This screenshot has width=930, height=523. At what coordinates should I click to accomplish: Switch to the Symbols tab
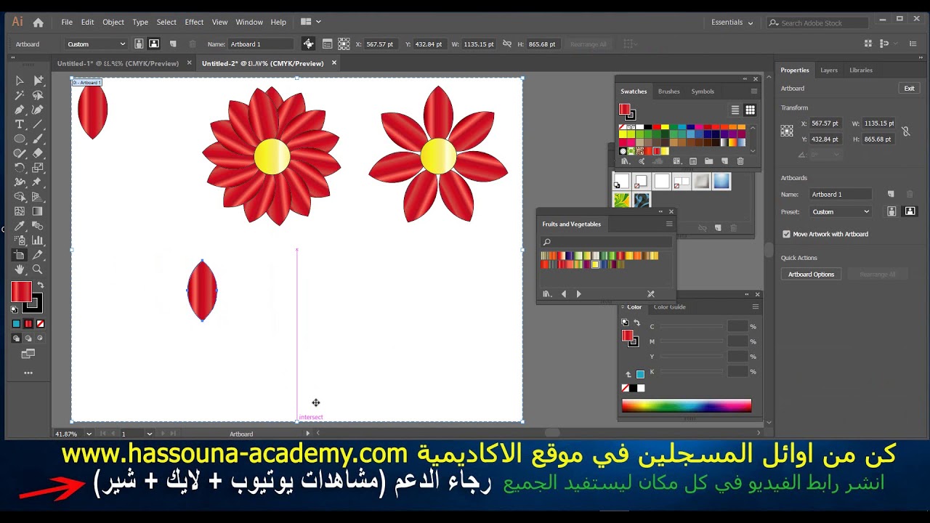click(703, 92)
